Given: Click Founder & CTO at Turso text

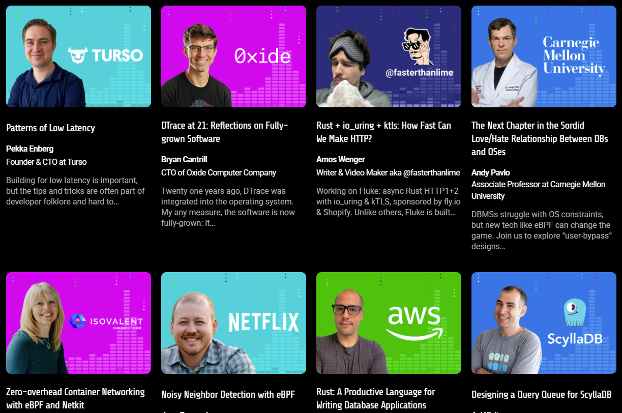Looking at the screenshot, I should pyautogui.click(x=46, y=162).
